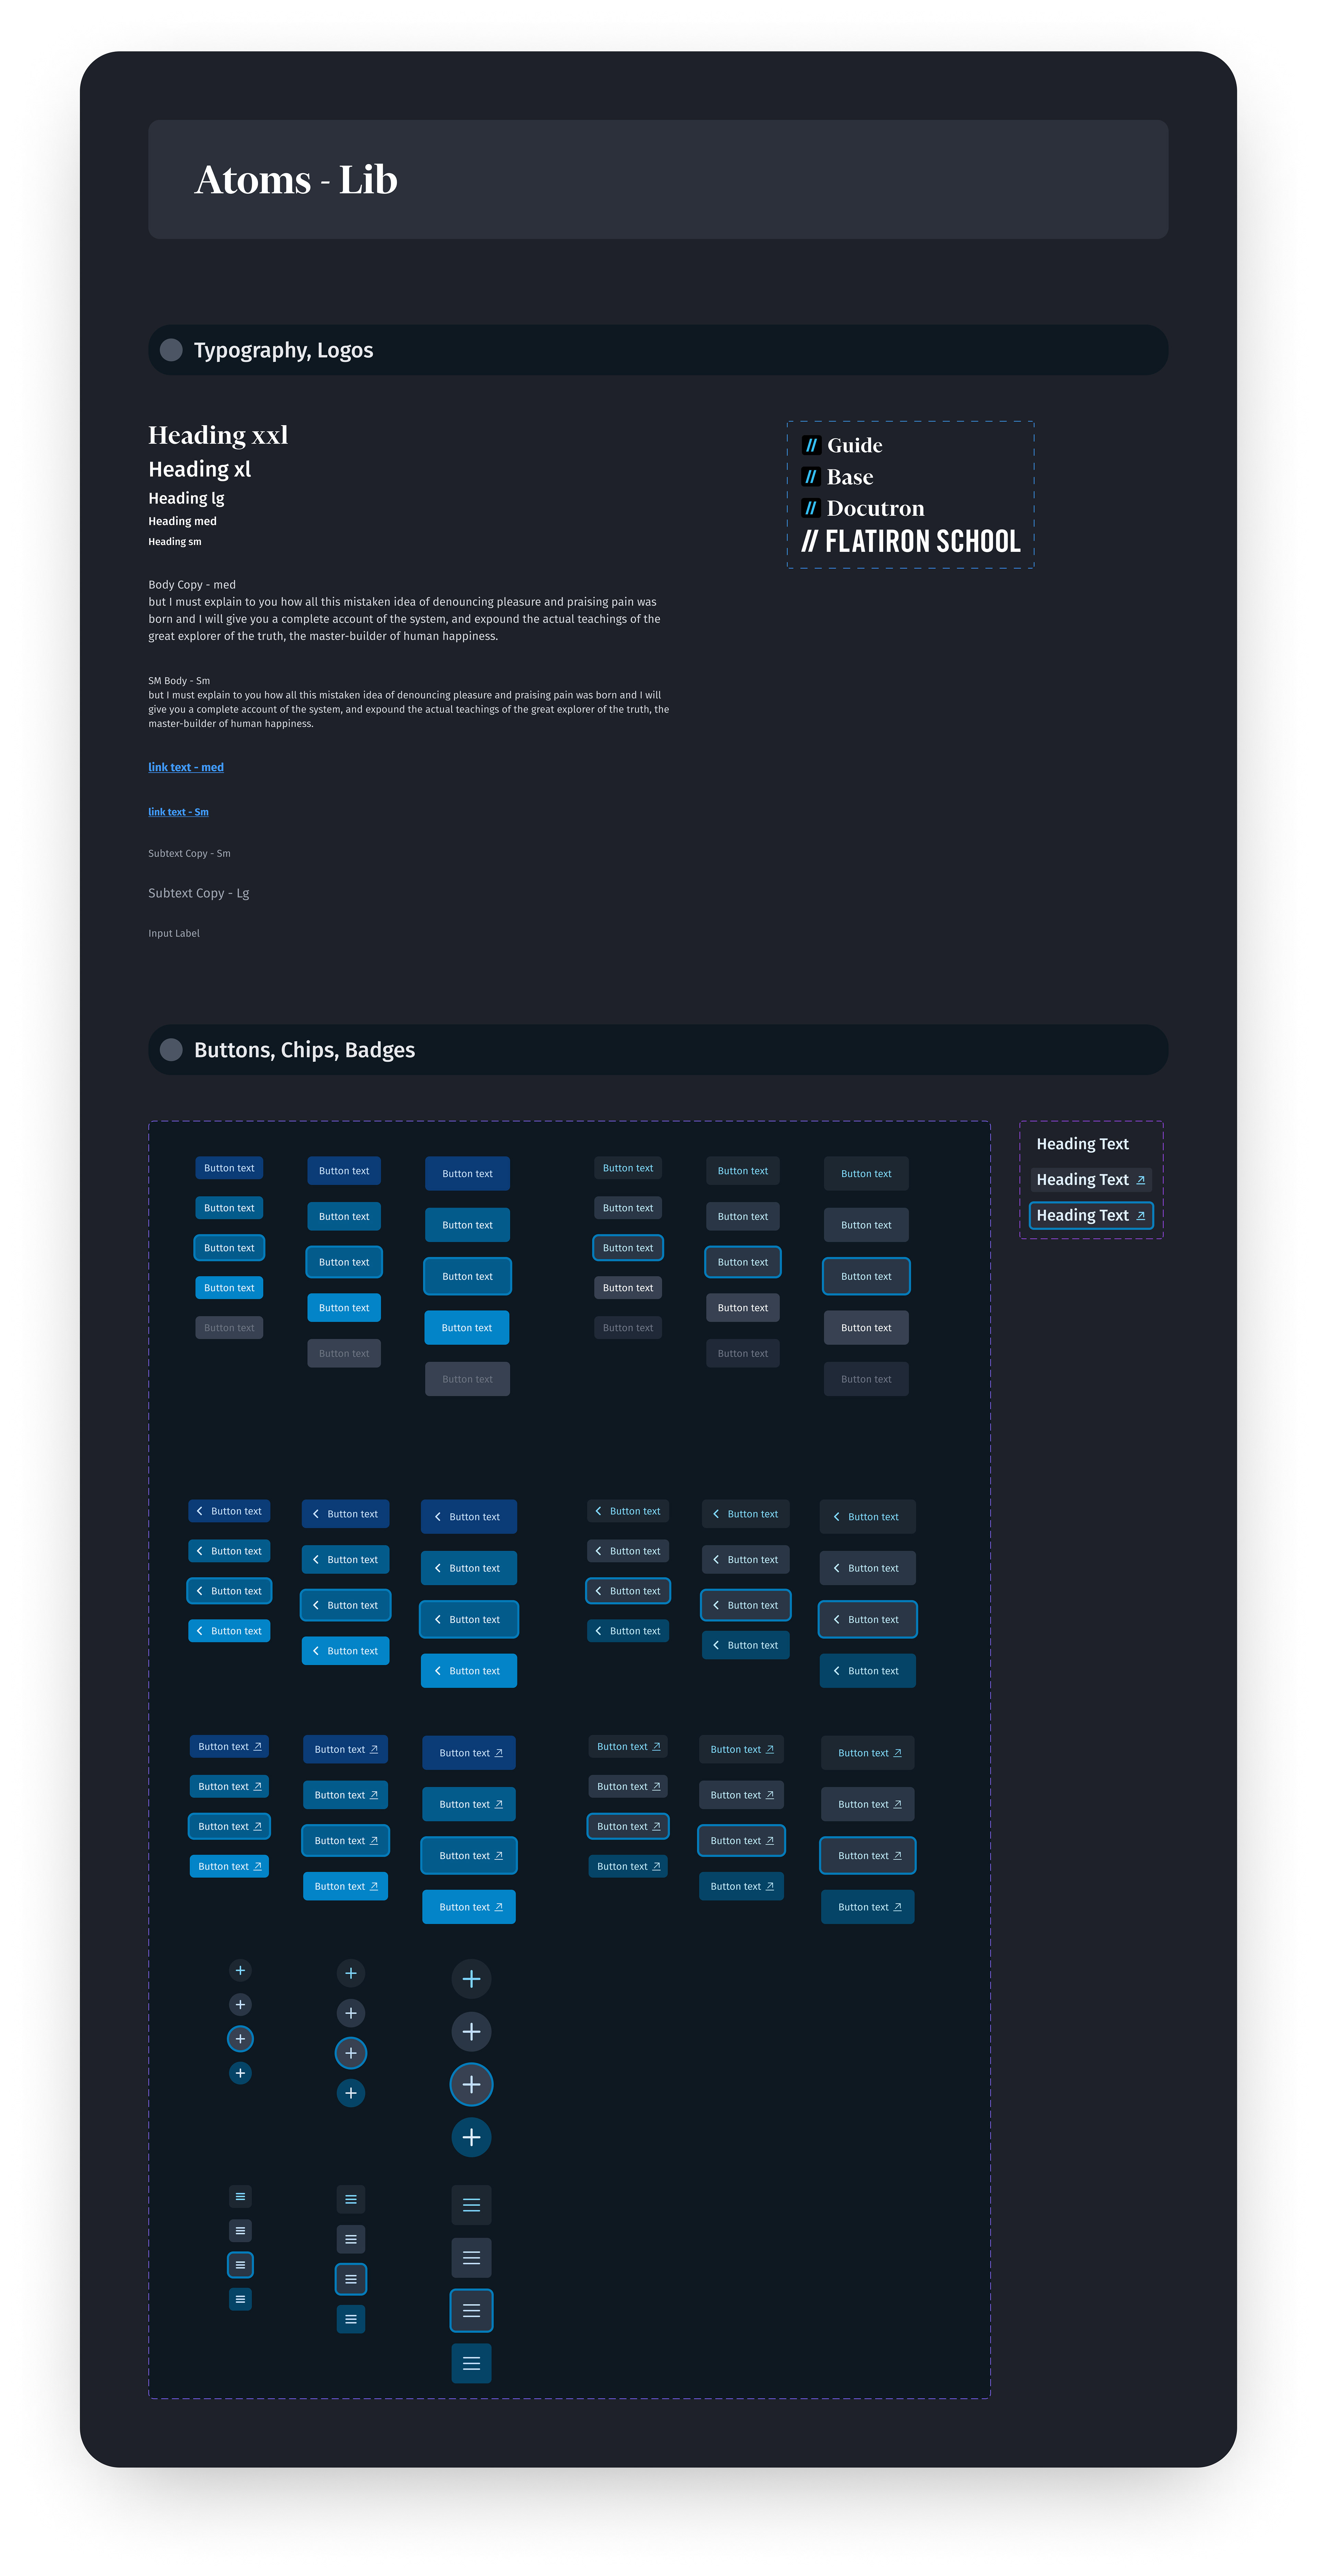The image size is (1317, 2576).
Task: Click the double-slash icon beside Guide logo
Action: (x=811, y=445)
